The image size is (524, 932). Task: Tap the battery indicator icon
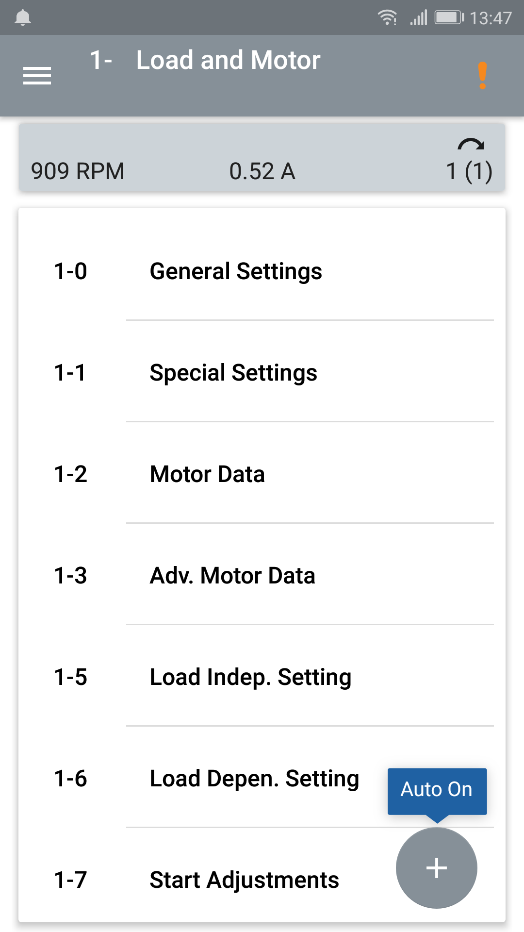(x=449, y=18)
